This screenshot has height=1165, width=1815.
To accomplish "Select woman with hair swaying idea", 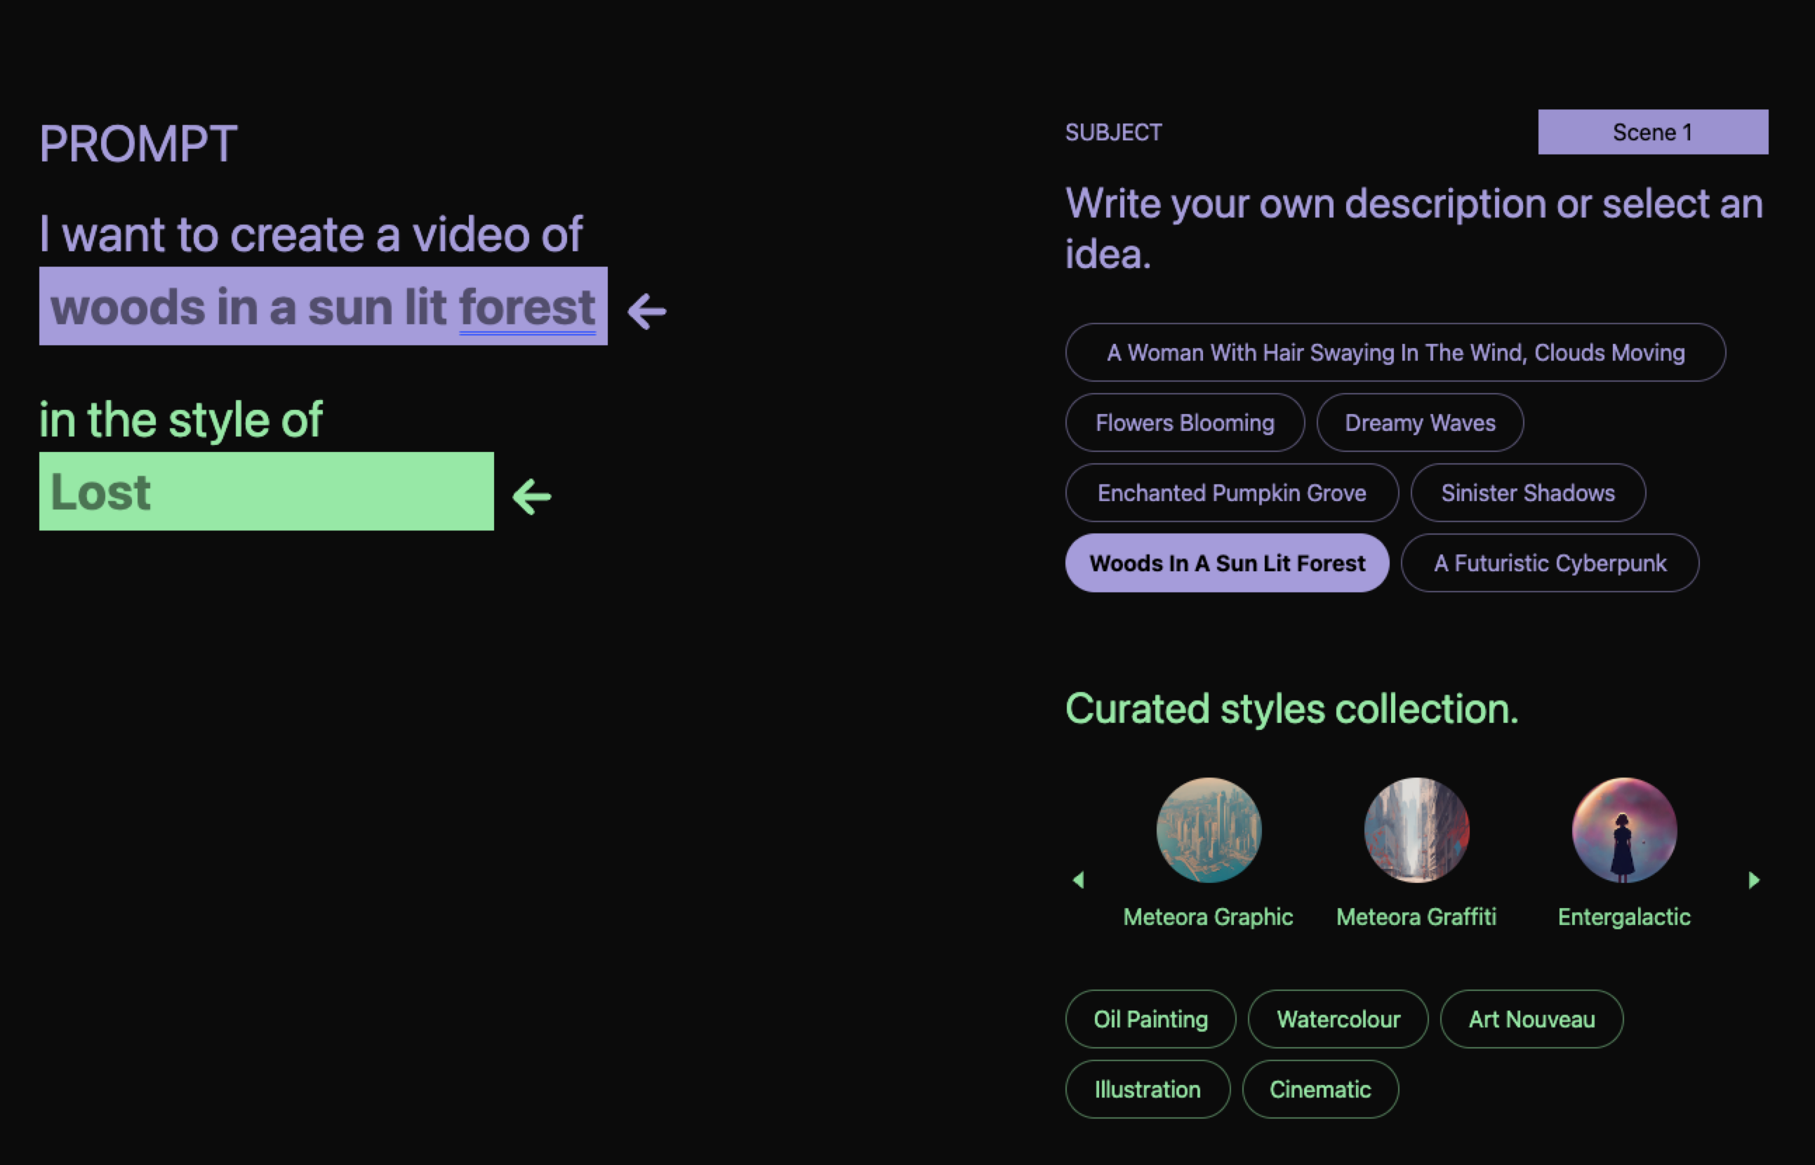I will [x=1395, y=352].
